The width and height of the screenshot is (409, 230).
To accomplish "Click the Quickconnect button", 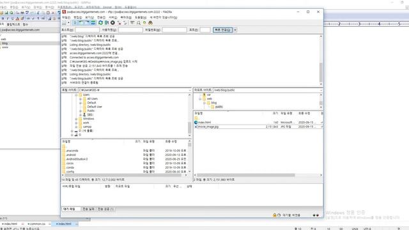I will pyautogui.click(x=222, y=30).
